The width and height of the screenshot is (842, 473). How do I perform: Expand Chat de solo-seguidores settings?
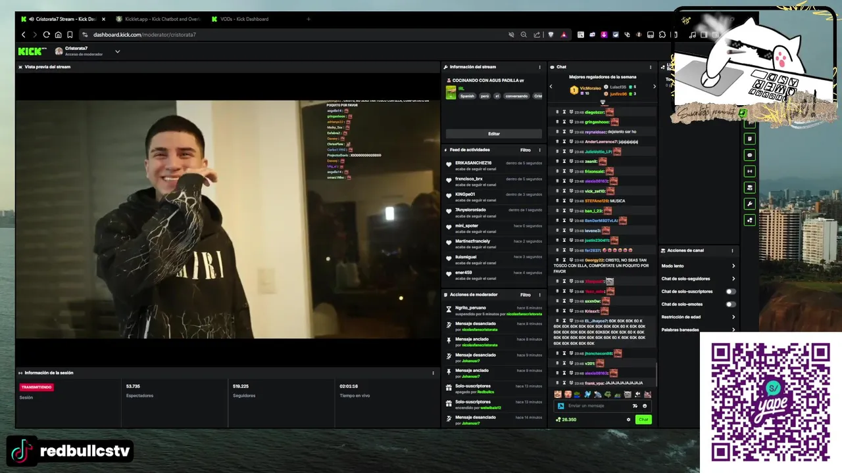[x=698, y=279]
